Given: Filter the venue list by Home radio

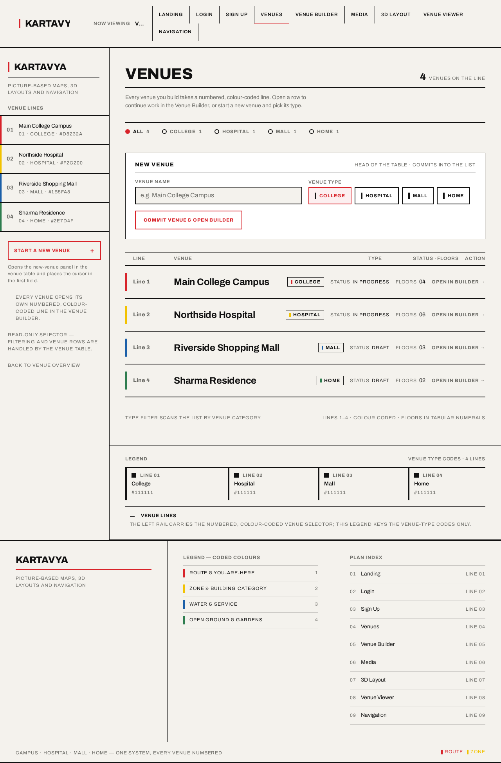Looking at the screenshot, I should pos(324,132).
